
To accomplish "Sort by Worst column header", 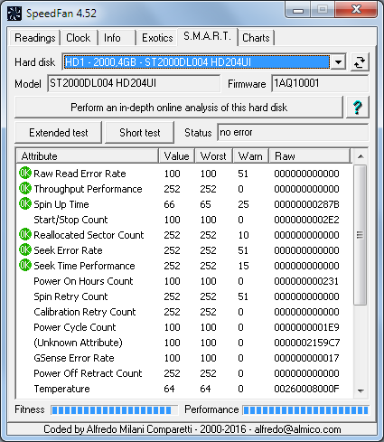I will pyautogui.click(x=213, y=156).
